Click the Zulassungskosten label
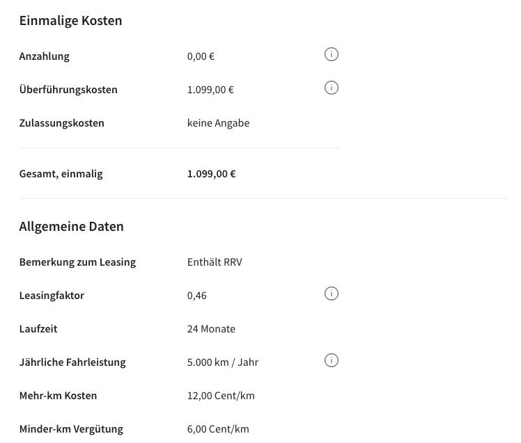This screenshot has height=443, width=521. [62, 123]
